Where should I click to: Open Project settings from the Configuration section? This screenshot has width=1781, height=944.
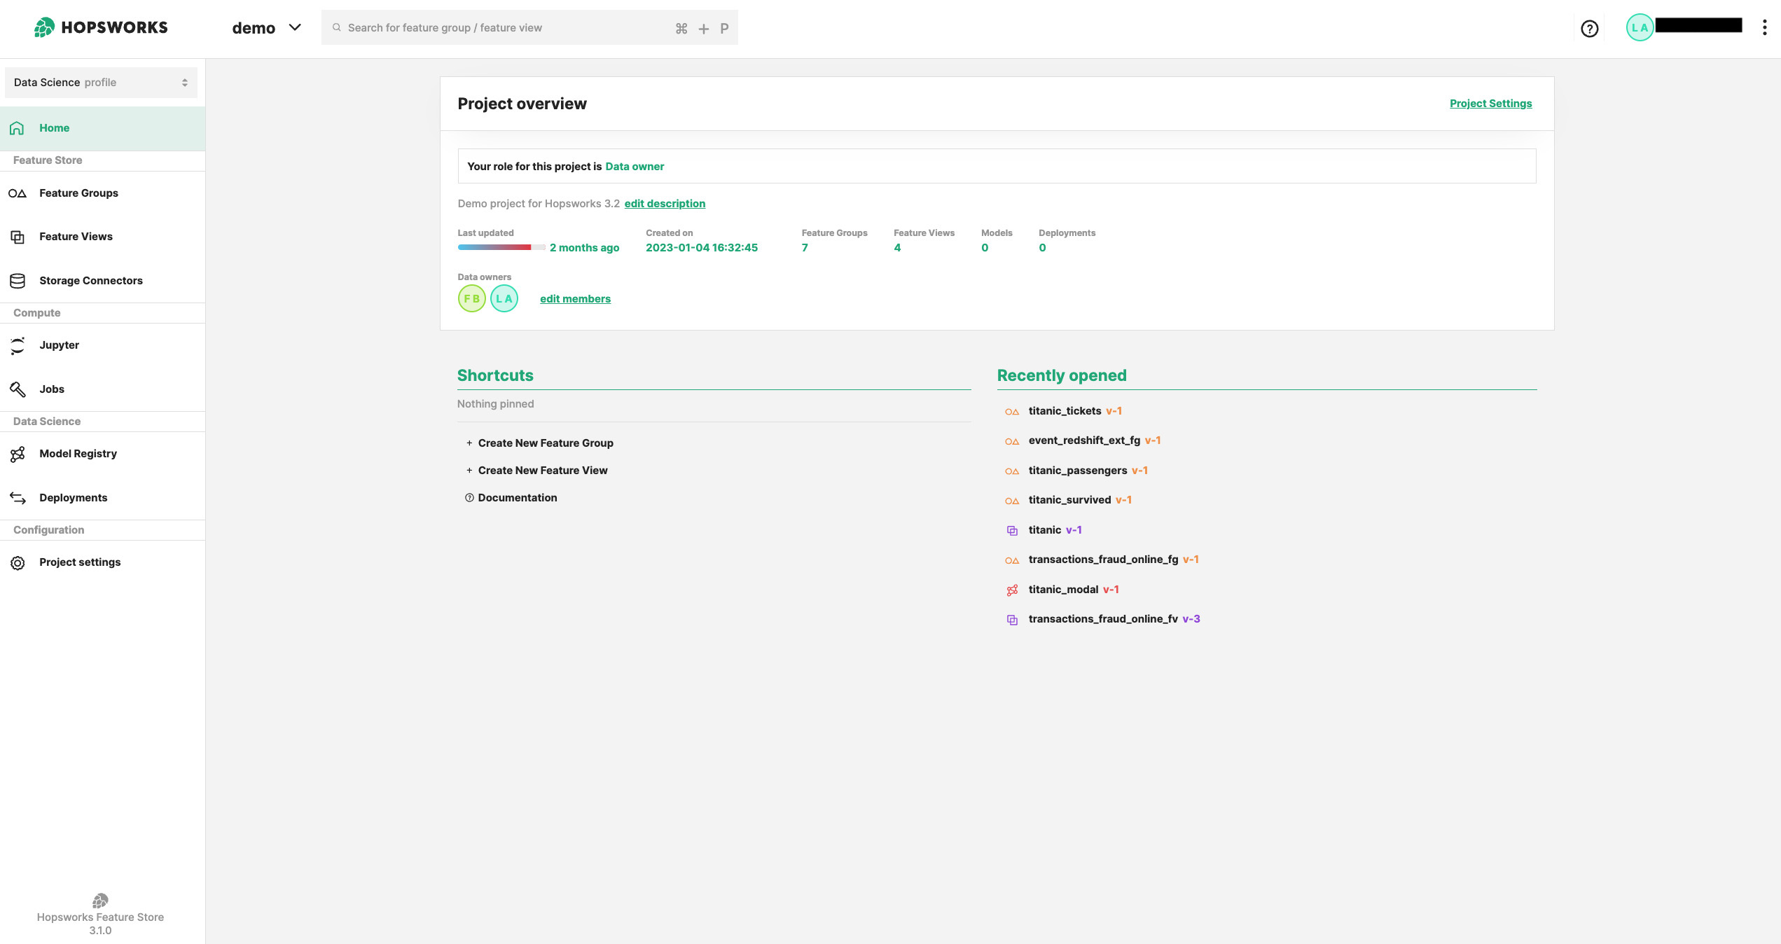(x=80, y=562)
